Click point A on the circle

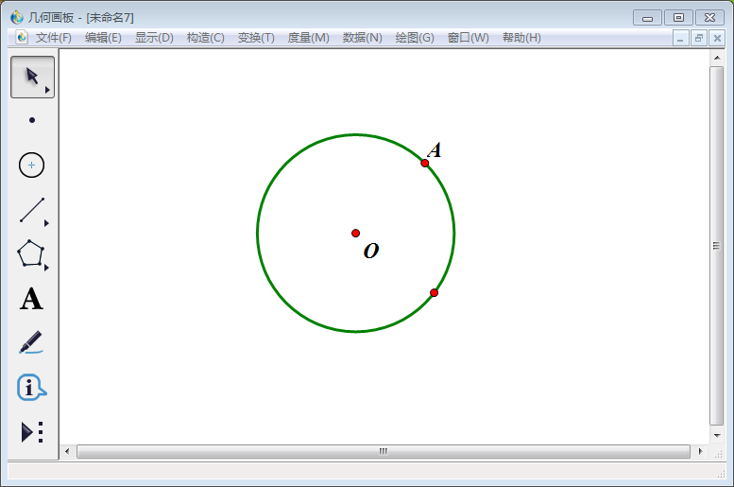point(425,163)
